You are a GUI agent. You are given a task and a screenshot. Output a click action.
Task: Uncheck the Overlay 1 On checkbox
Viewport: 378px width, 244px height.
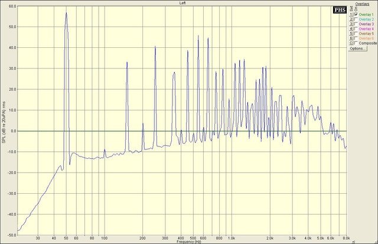(356, 14)
